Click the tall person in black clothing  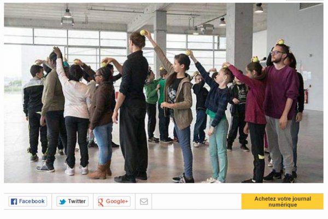pyautogui.click(x=133, y=107)
